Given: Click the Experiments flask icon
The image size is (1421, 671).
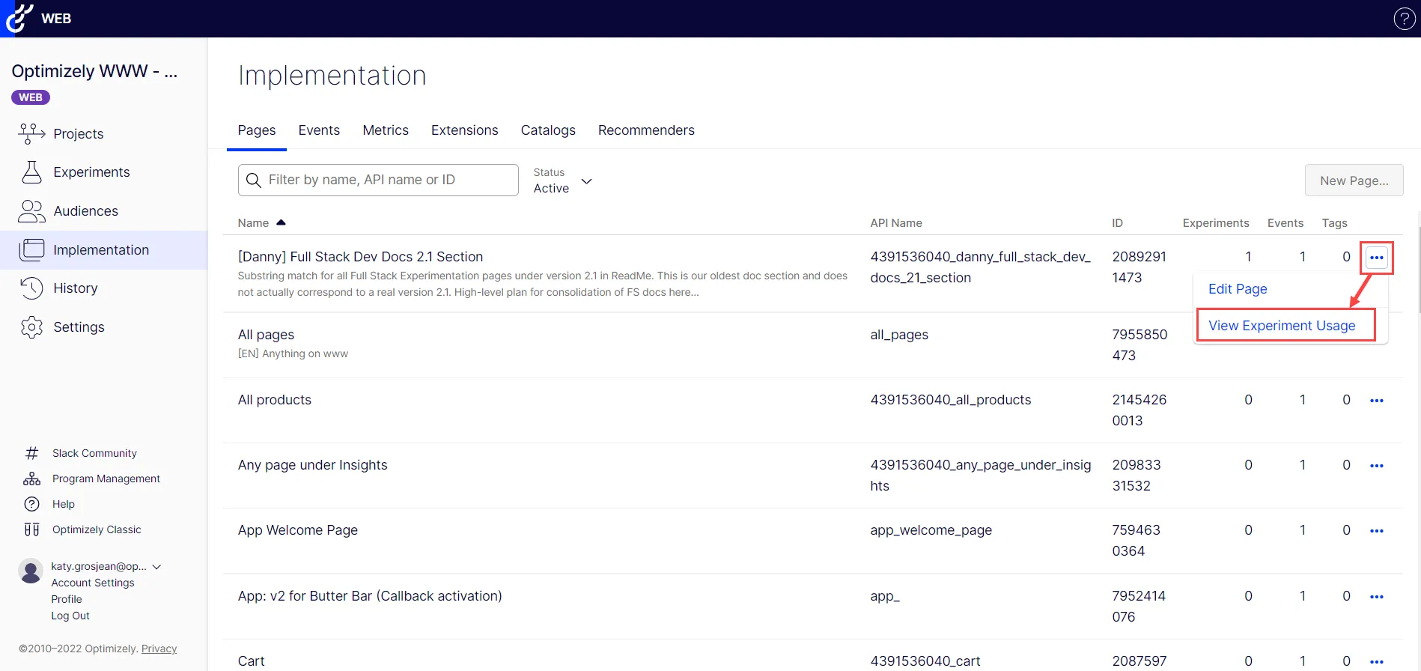Looking at the screenshot, I should point(31,172).
